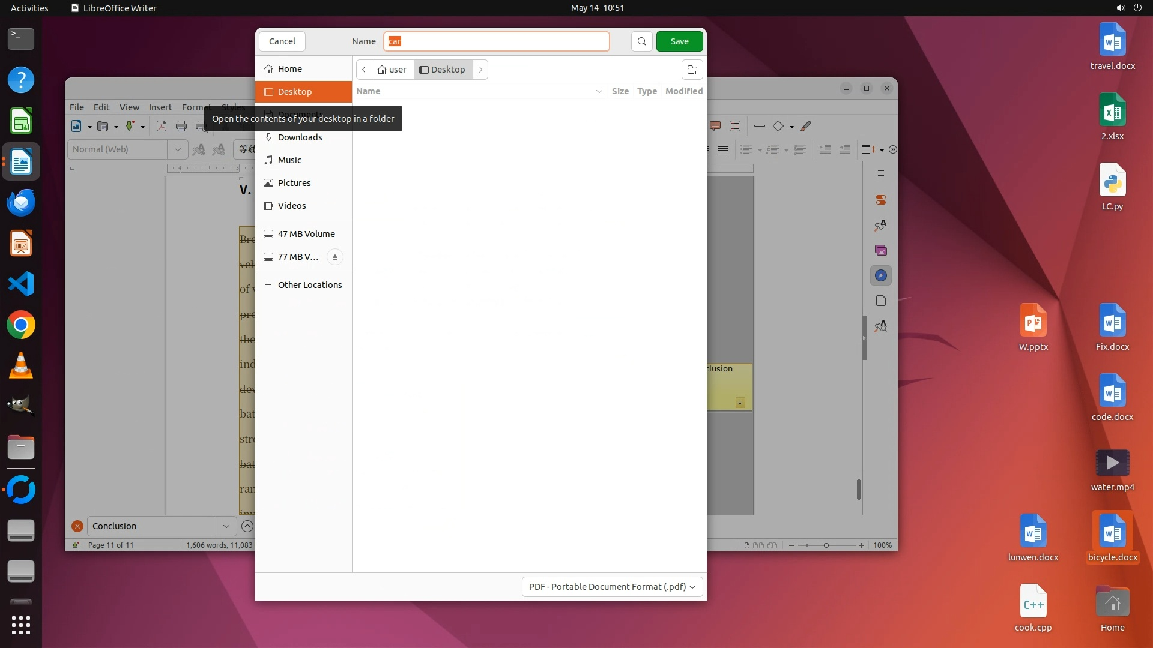Viewport: 1153px width, 648px height.
Task: Launch Visual Studio Code from the dock
Action: [21, 284]
